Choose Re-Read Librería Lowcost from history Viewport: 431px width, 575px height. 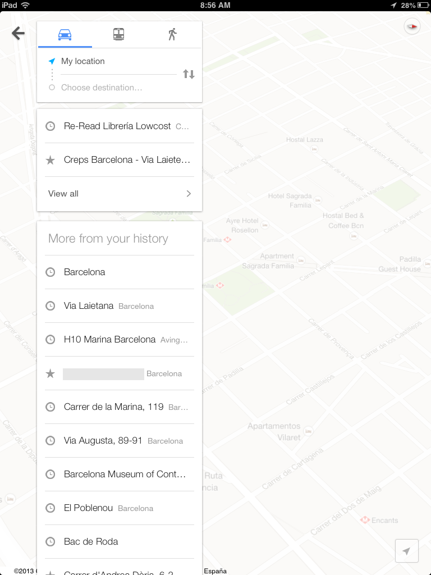click(x=119, y=126)
